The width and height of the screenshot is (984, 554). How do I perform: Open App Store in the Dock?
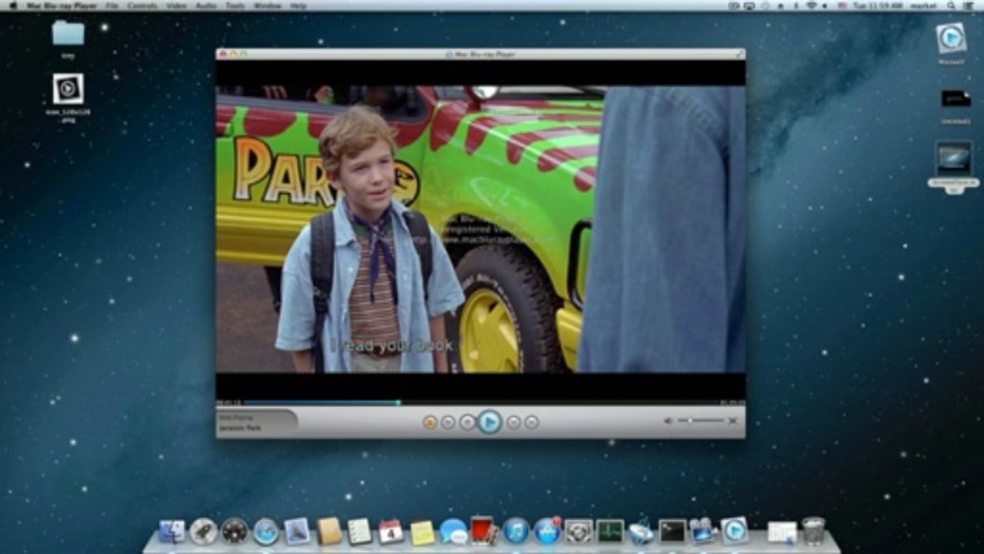(x=547, y=531)
